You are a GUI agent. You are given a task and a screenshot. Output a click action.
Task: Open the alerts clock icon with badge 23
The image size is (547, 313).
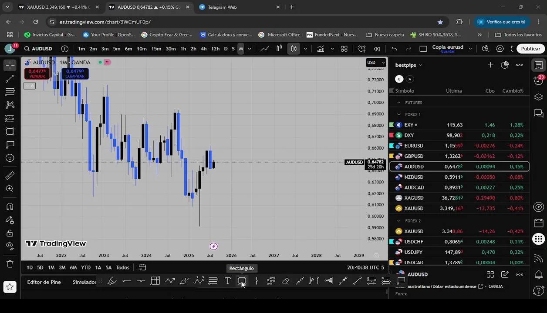[x=539, y=80]
